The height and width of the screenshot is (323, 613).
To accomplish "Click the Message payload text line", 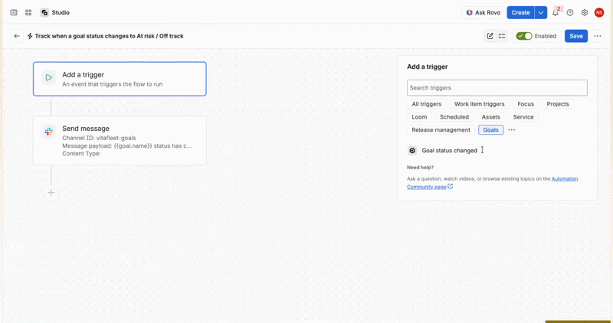I will point(127,145).
